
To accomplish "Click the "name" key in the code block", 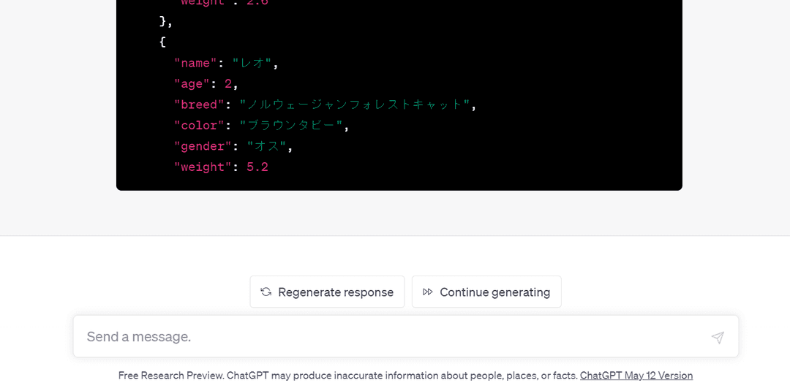I will tap(195, 63).
